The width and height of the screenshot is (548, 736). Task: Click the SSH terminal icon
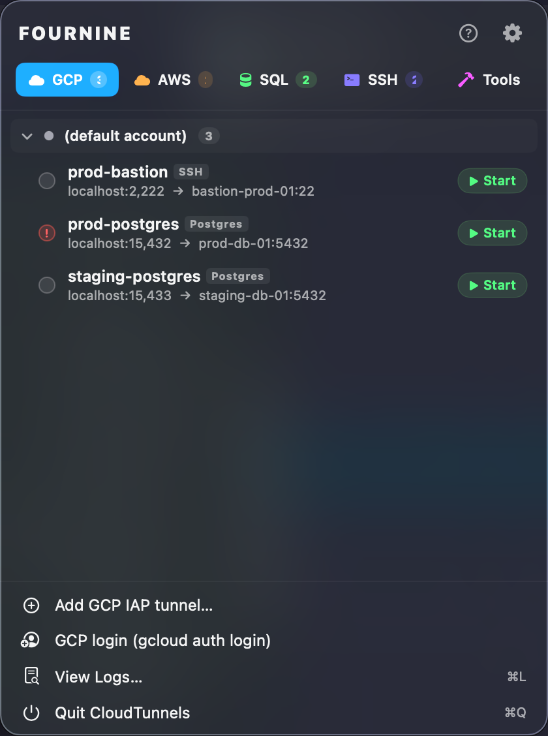coord(351,79)
